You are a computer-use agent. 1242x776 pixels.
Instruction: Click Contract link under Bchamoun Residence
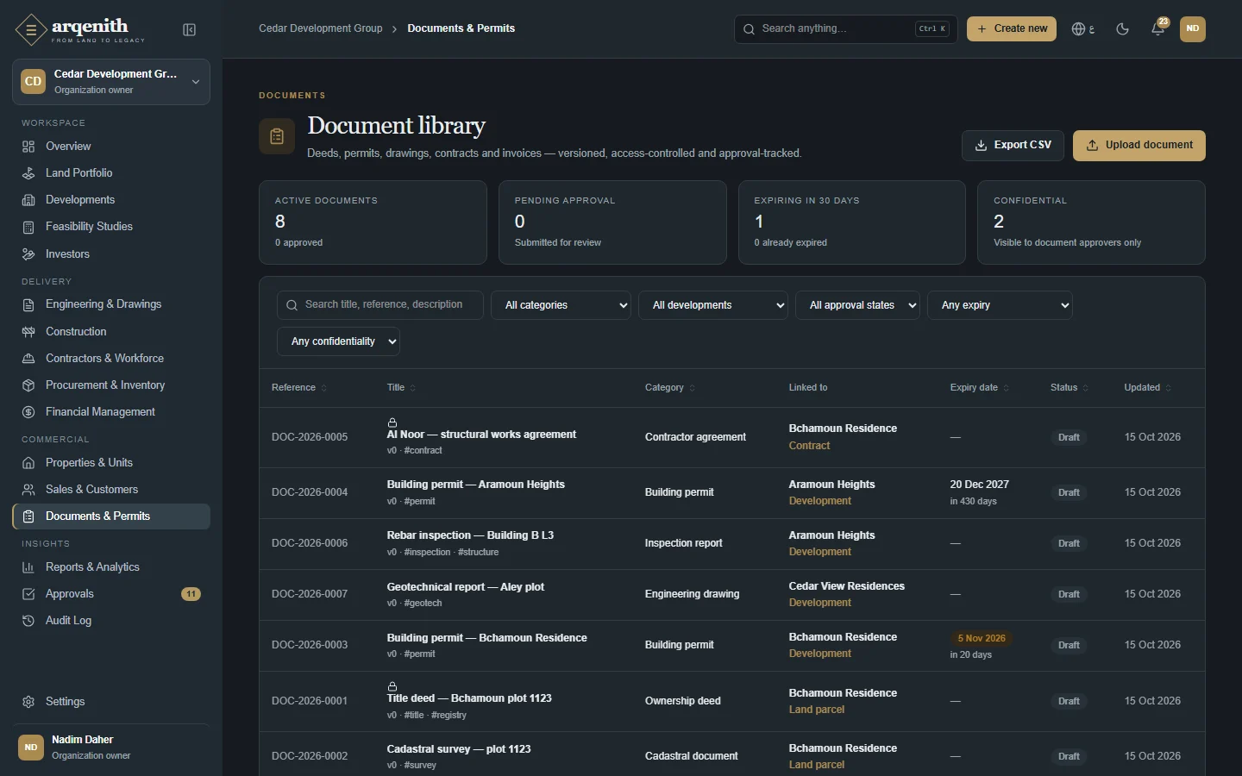click(809, 446)
